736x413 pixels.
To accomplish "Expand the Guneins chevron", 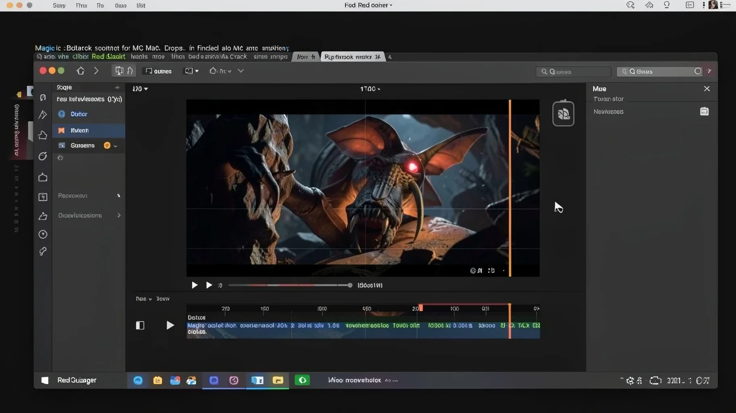I will click(116, 146).
